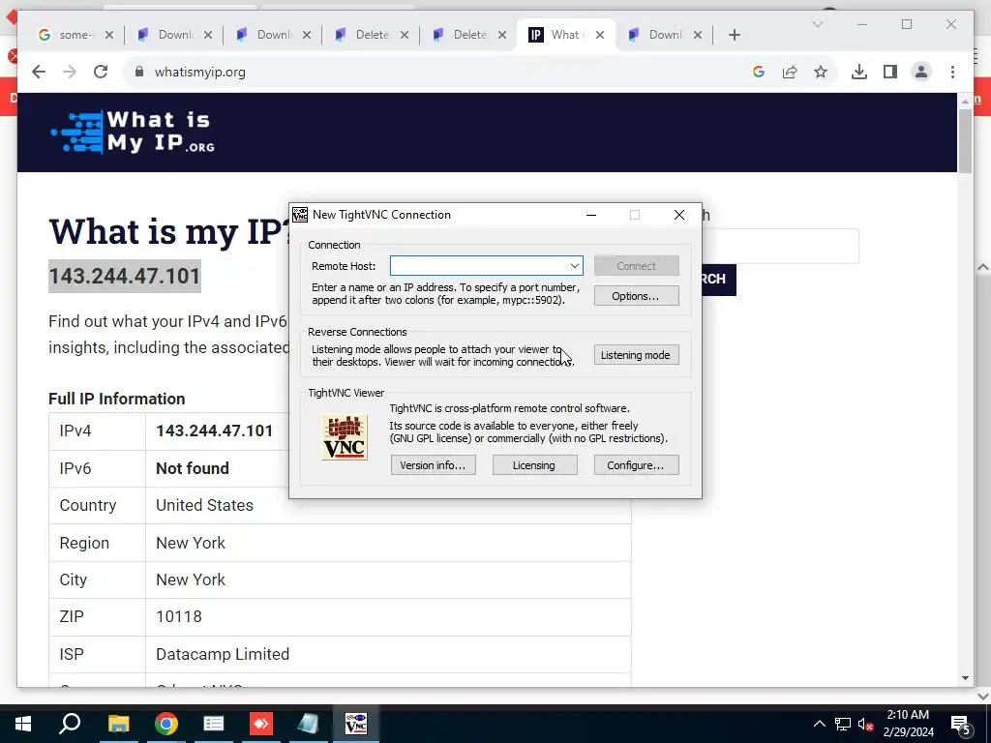The height and width of the screenshot is (743, 991).
Task: Reload the whatismyip.org page
Action: click(101, 72)
